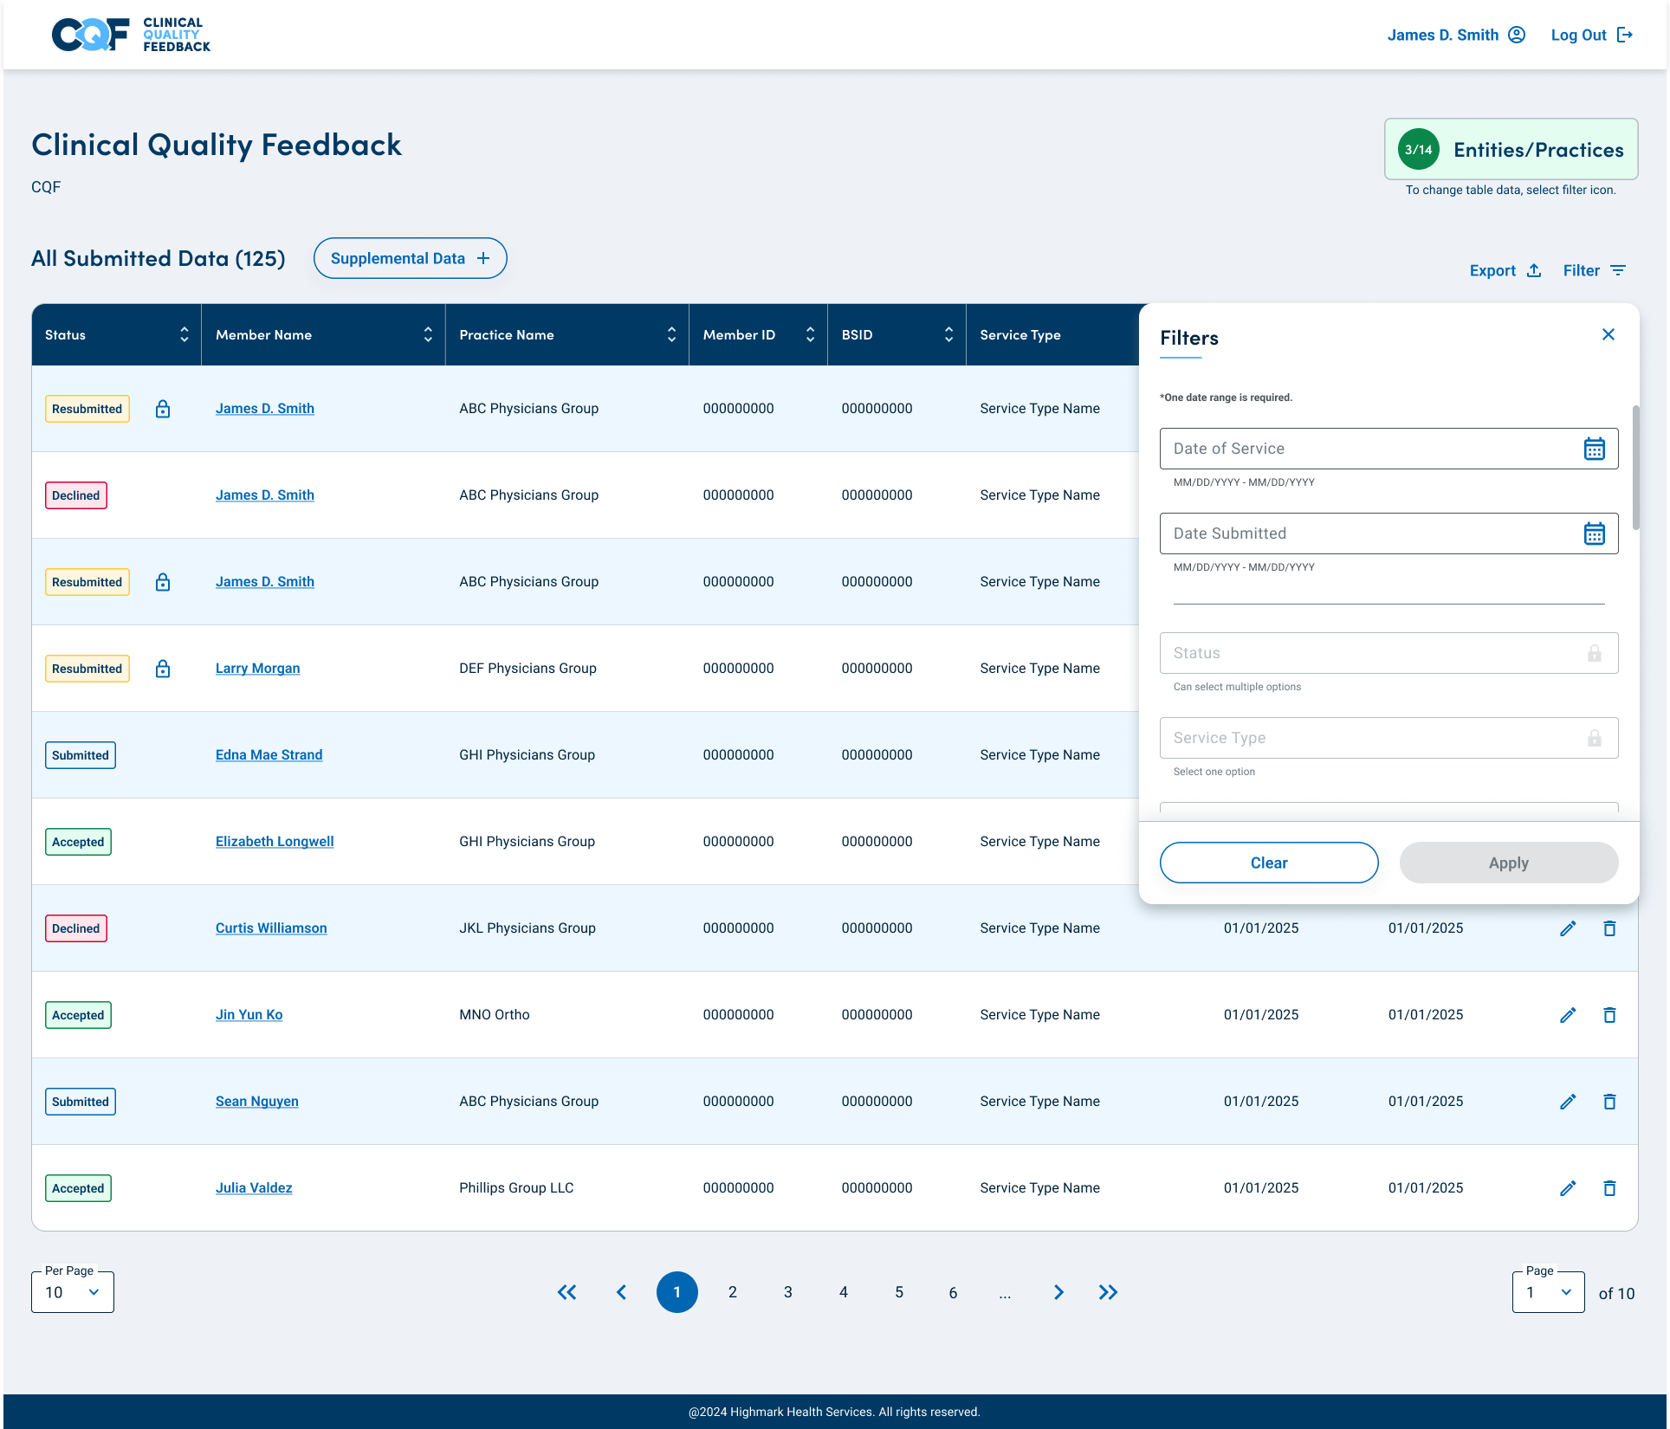
Task: Open the Page number dropdown
Action: (1548, 1292)
